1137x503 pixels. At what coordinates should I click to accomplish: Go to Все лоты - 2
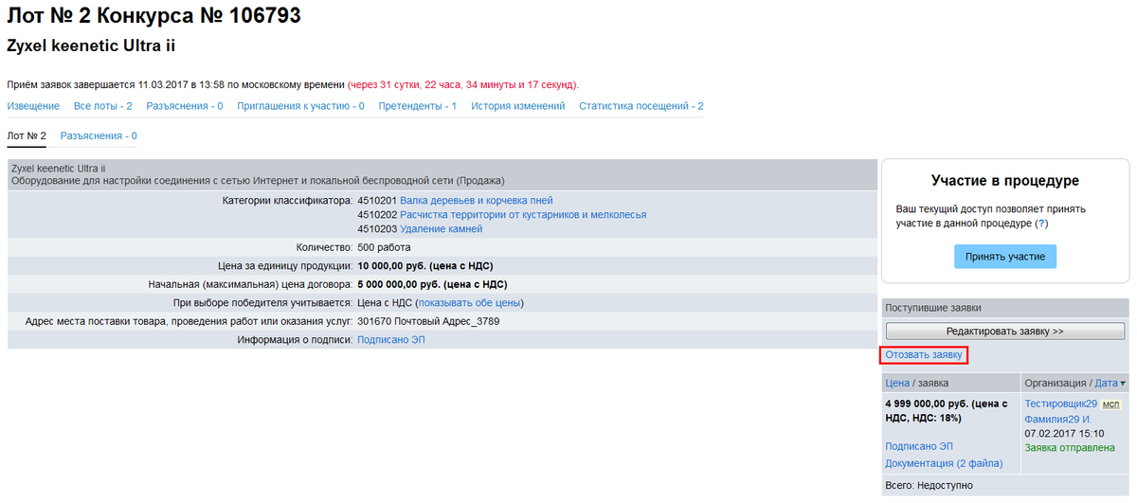(102, 106)
